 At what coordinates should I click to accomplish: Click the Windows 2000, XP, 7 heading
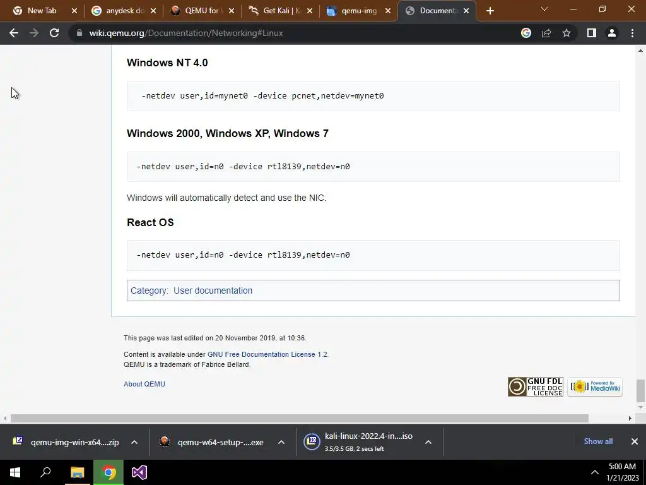tap(227, 133)
